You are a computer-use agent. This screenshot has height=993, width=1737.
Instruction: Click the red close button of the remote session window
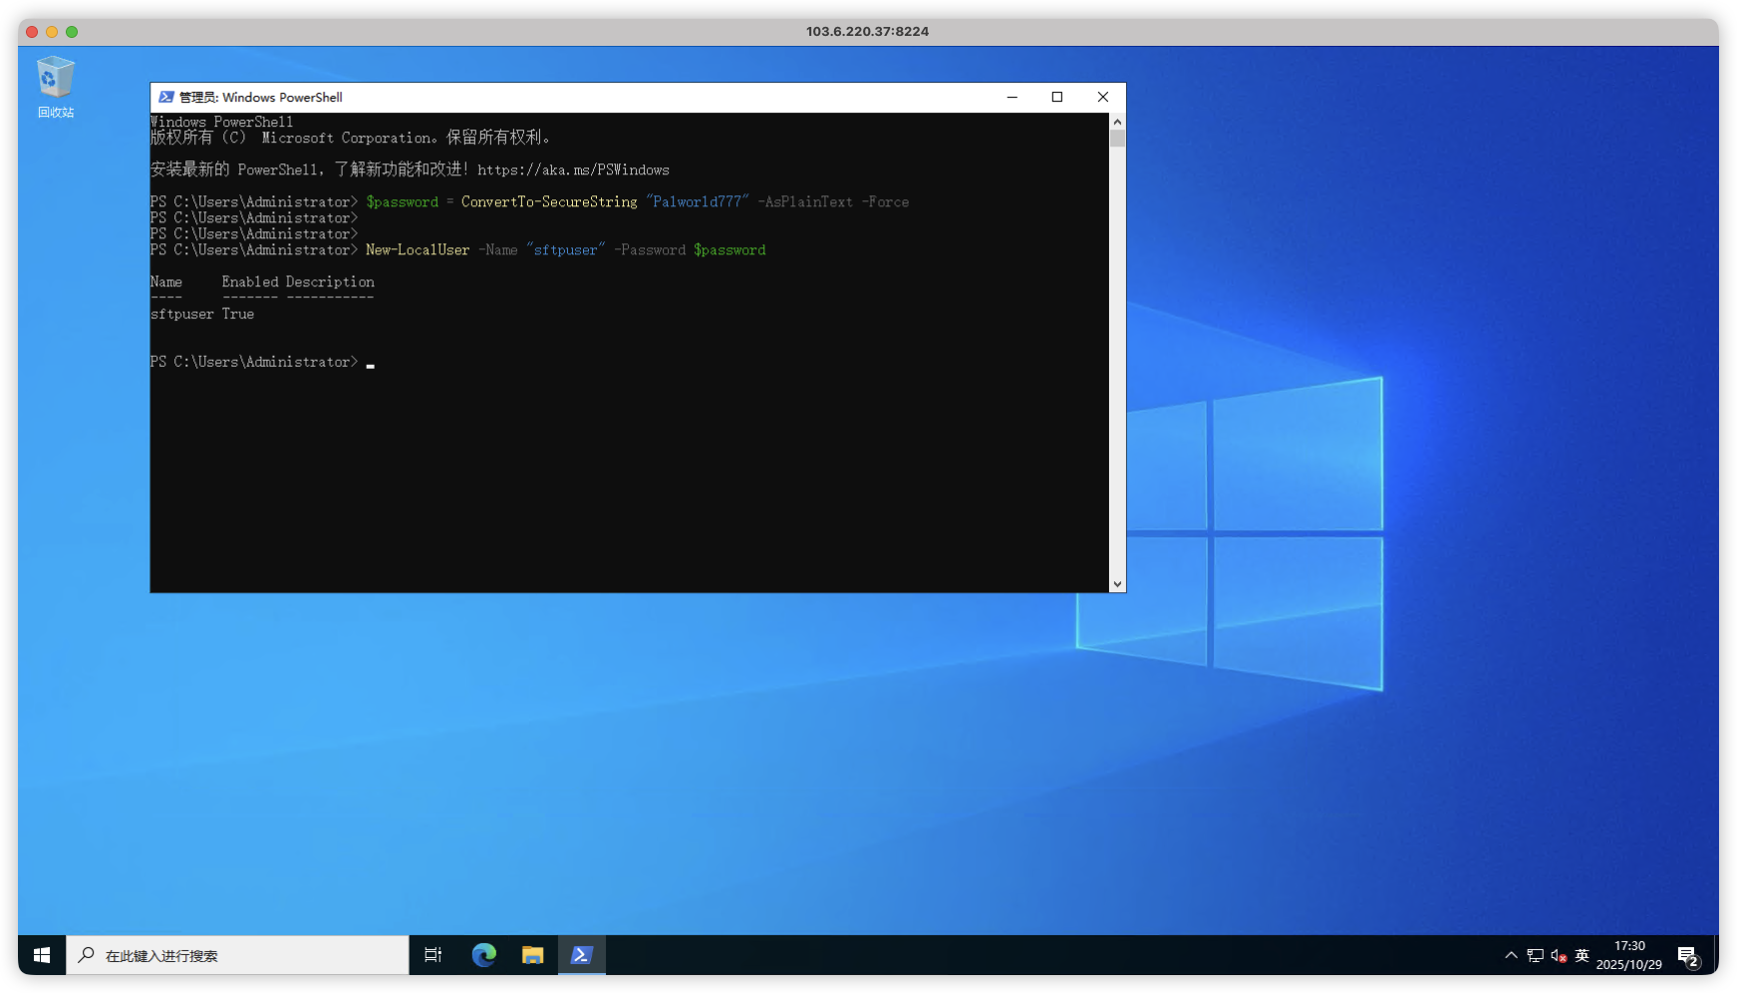pos(32,32)
